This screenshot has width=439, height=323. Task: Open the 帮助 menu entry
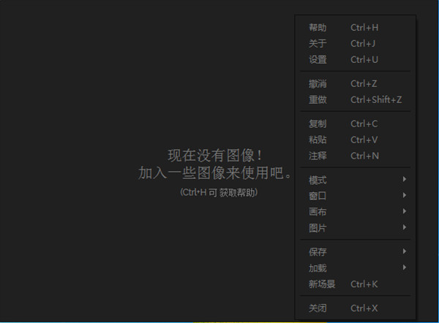[356, 28]
